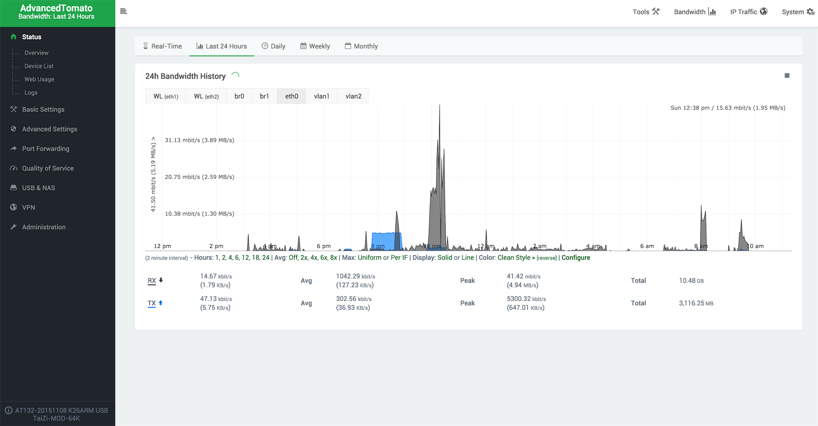The height and width of the screenshot is (426, 818).
Task: Toggle the sidebar hamburger menu icon
Action: tap(124, 11)
